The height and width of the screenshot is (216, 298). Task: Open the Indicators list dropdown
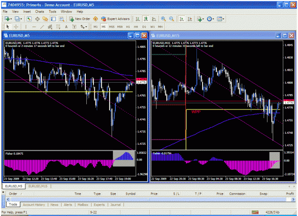click(201, 19)
